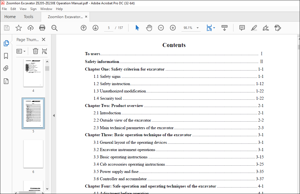The image size is (300, 194).
Task: Go to previous page arrow
Action: pyautogui.click(x=83, y=28)
